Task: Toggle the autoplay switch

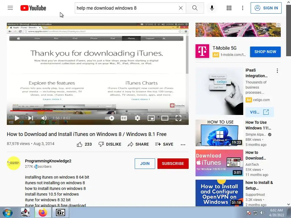Action: coord(110,118)
